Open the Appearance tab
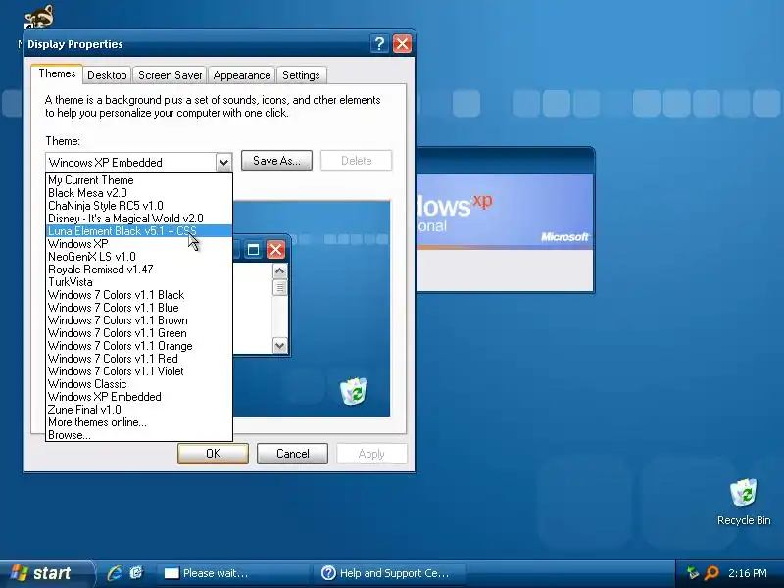The height and width of the screenshot is (588, 784). click(x=241, y=75)
